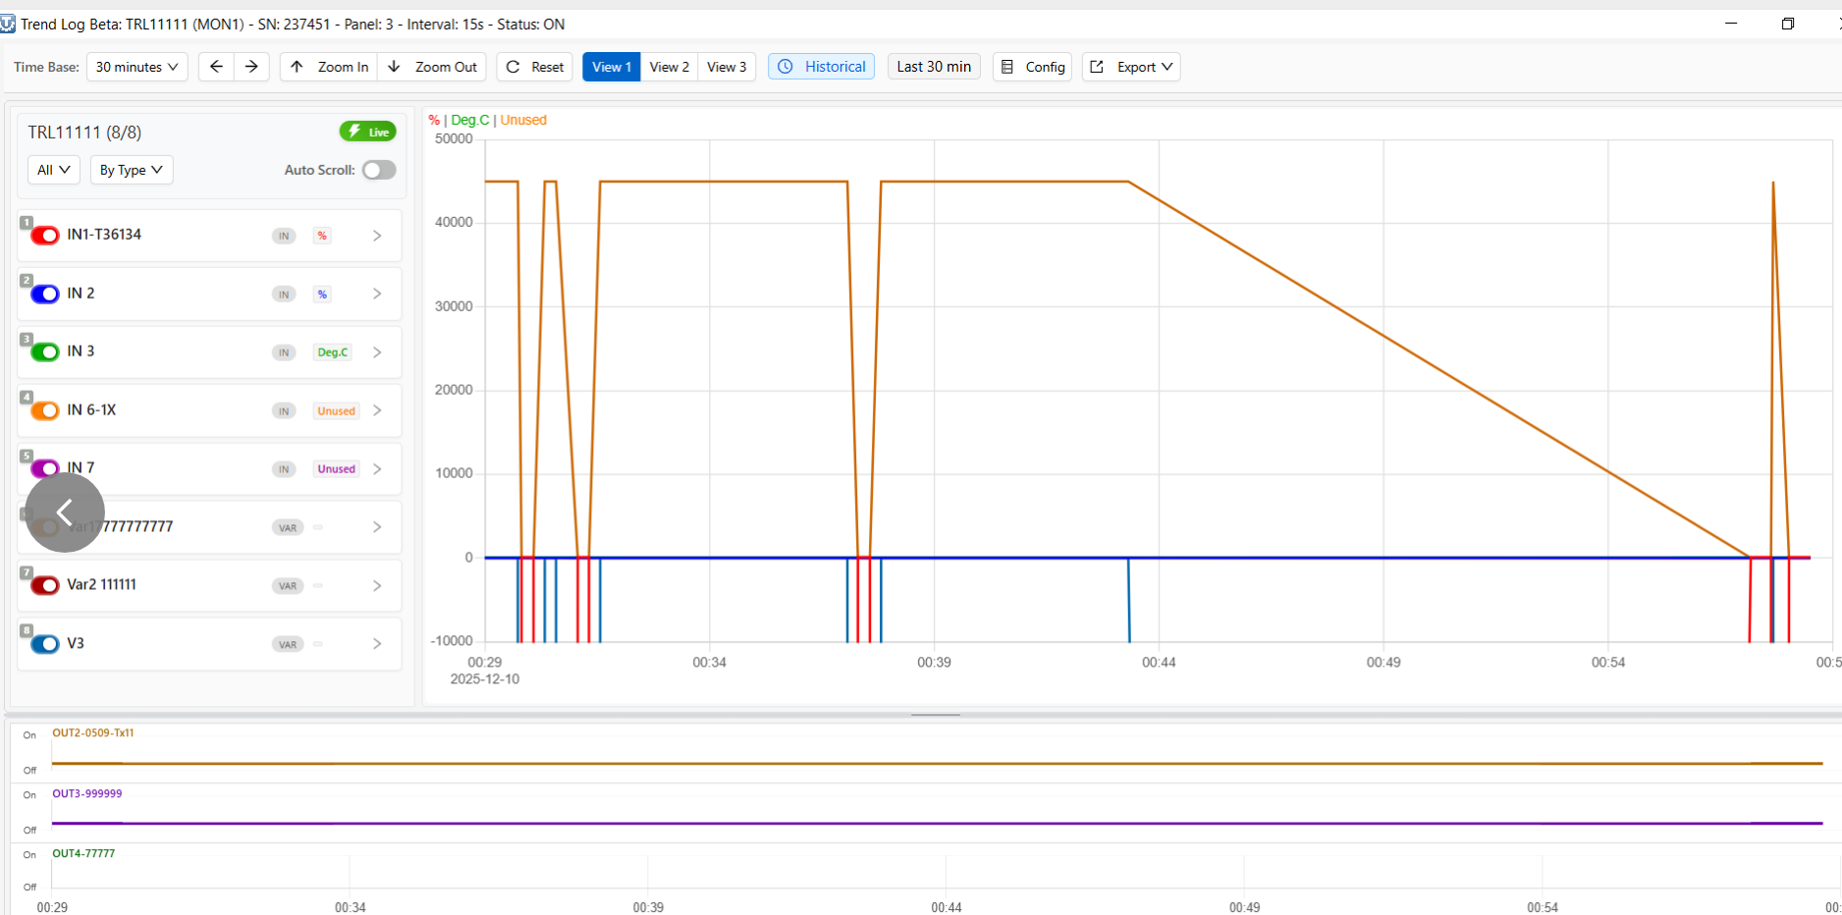Toggle the orange IN 6-1X color switch

(x=45, y=410)
